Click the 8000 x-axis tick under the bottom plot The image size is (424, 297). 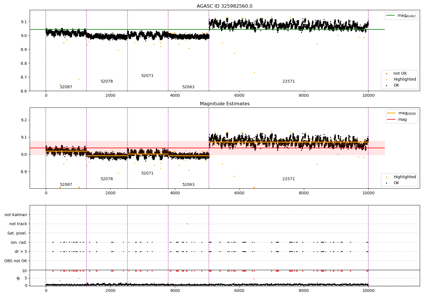pos(304,290)
